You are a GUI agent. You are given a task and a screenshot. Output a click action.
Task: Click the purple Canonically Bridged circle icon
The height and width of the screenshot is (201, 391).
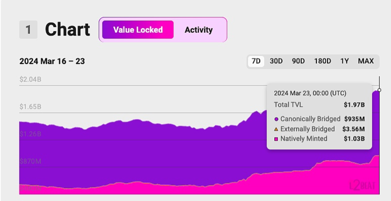click(276, 119)
